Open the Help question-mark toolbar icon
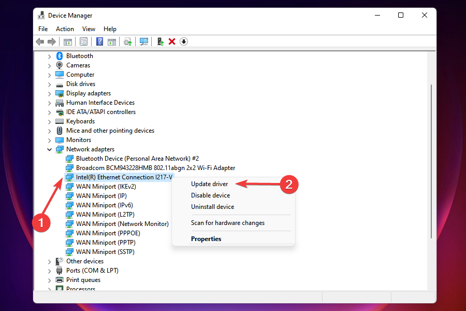Viewport: 466px width, 311px height. click(100, 41)
